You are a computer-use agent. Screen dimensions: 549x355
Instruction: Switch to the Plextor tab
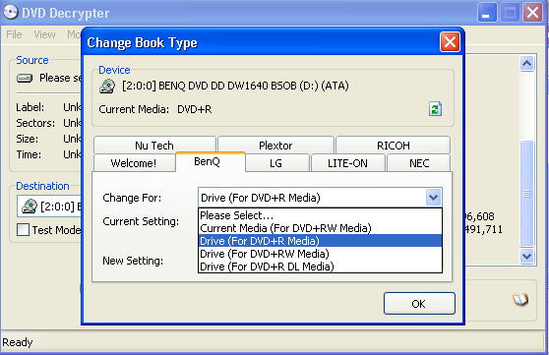click(275, 145)
